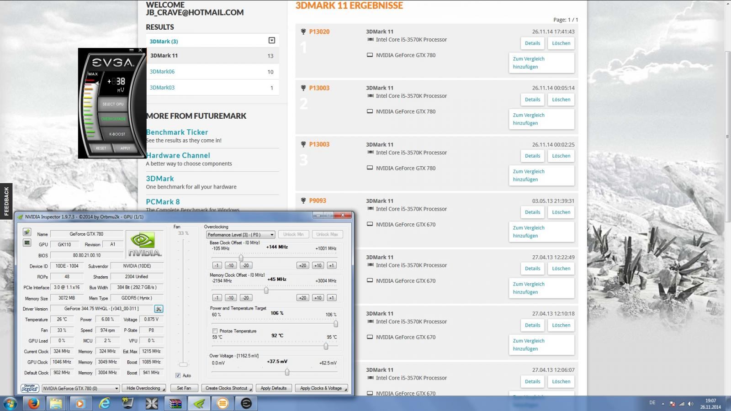Click SELECT GPU in the EVGA tool
The image size is (731, 411).
coord(113,104)
